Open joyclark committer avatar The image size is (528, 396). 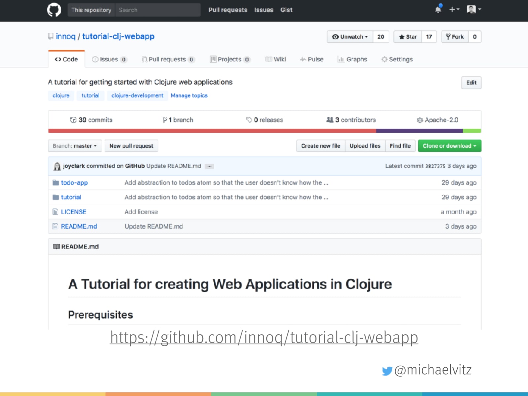(57, 166)
